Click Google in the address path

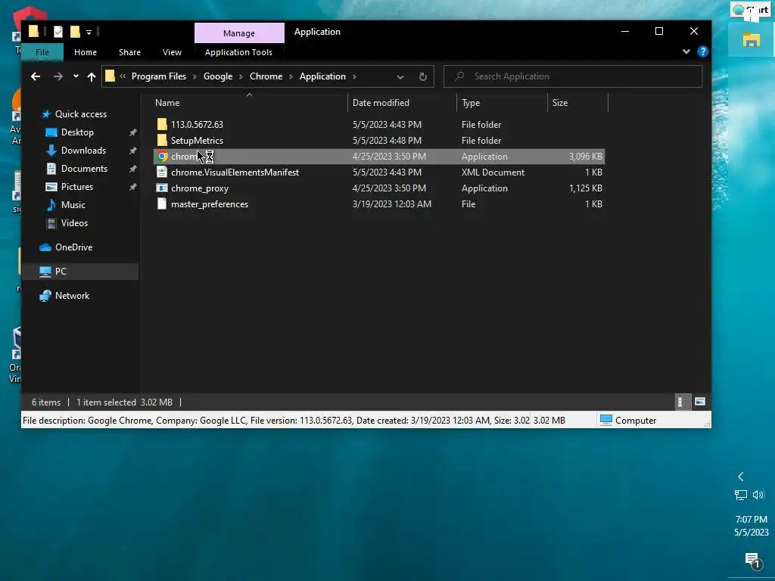[x=218, y=76]
